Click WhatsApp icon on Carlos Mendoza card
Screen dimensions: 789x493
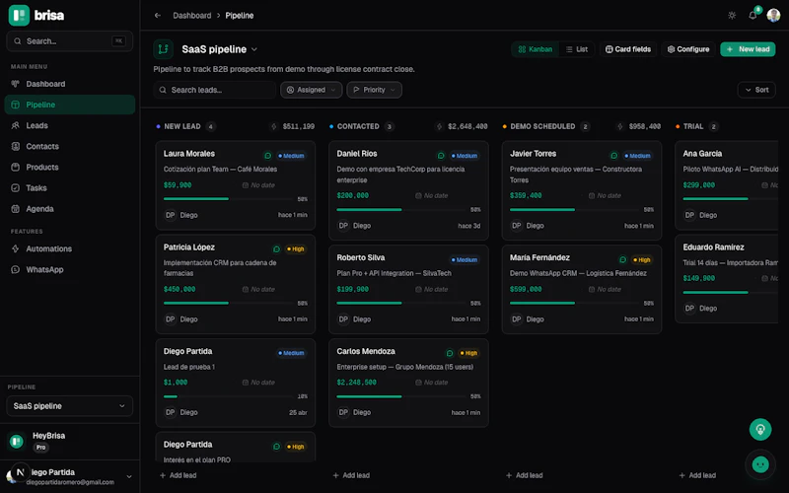tap(450, 353)
